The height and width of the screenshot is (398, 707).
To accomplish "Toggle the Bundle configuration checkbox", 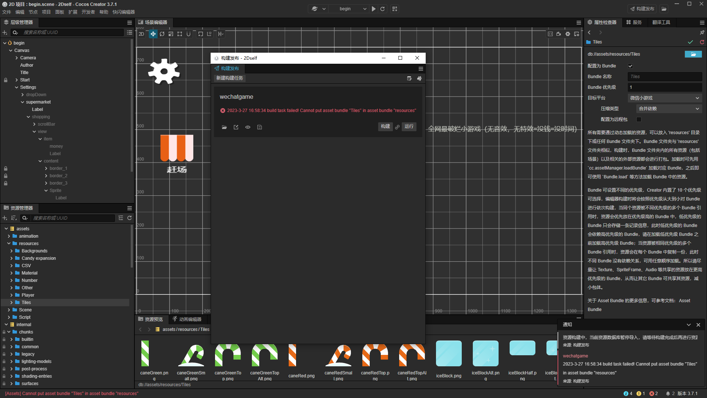I will (630, 66).
